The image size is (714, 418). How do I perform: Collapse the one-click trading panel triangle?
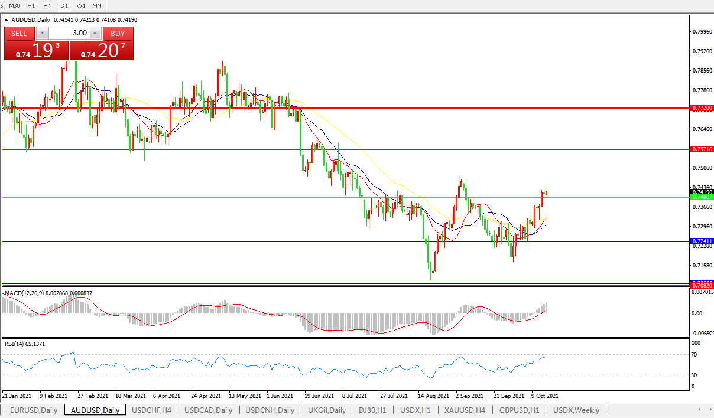tap(7, 19)
